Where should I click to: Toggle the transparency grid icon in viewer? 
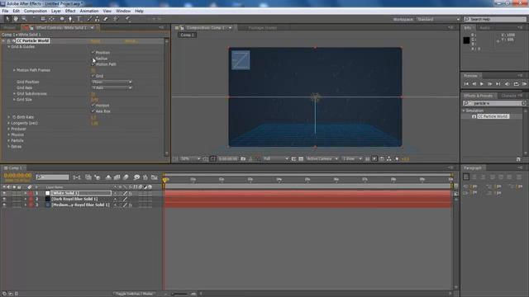click(x=301, y=158)
